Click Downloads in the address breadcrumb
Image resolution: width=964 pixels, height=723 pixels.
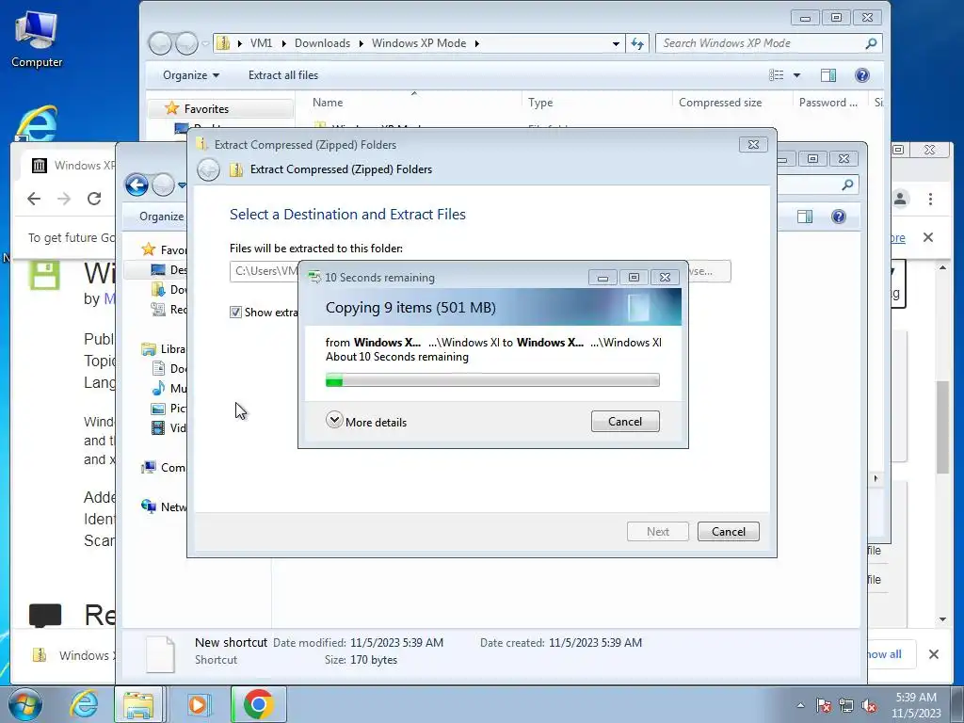[322, 43]
